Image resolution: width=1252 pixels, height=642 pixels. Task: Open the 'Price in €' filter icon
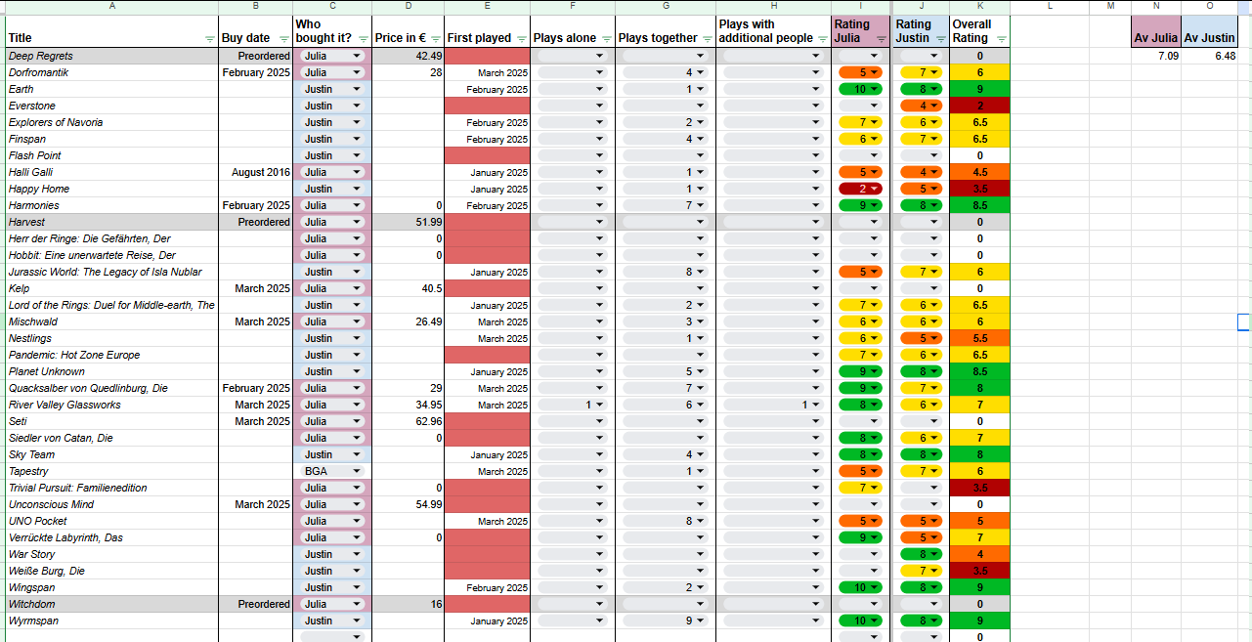[x=436, y=39]
